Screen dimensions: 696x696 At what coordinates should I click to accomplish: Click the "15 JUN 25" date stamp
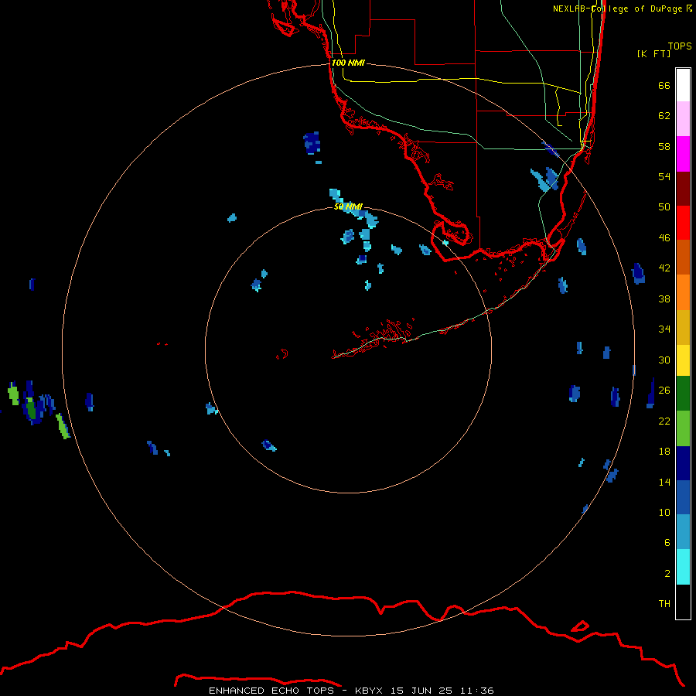421,691
